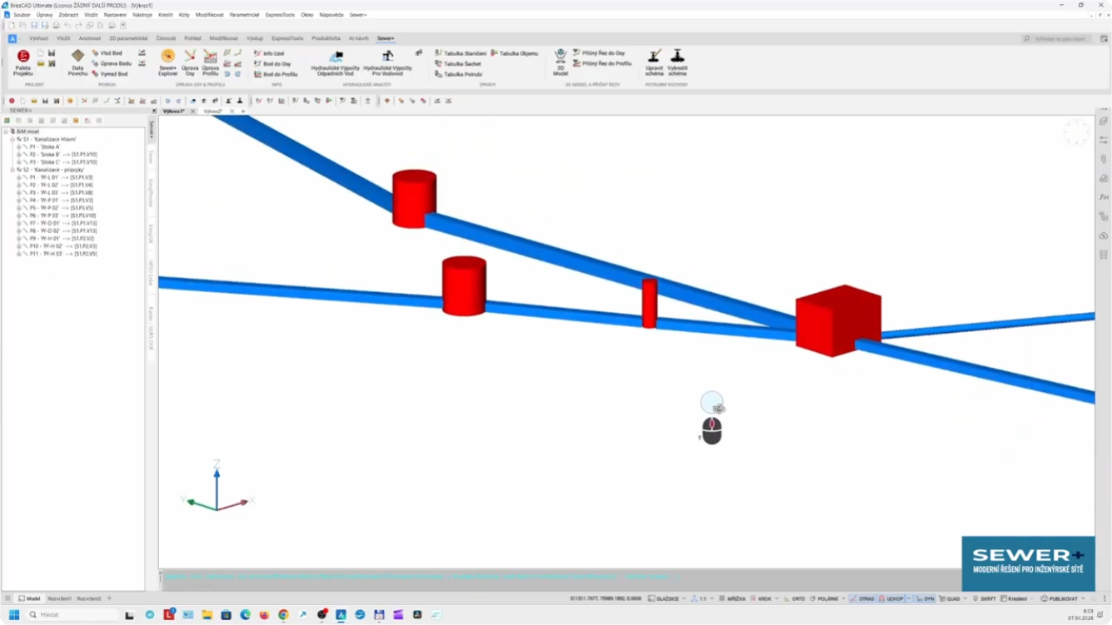Expand the P1 'Stoka A' tree item
Screen dimensions: 1112x625
pyautogui.click(x=19, y=147)
